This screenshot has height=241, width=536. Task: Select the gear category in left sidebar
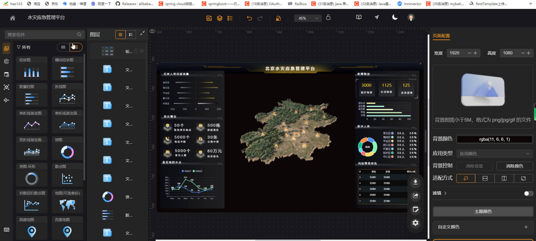tap(6, 61)
